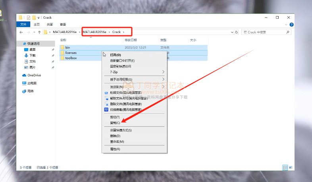Click the search magnifier icon
312x182 pixels.
288,32
